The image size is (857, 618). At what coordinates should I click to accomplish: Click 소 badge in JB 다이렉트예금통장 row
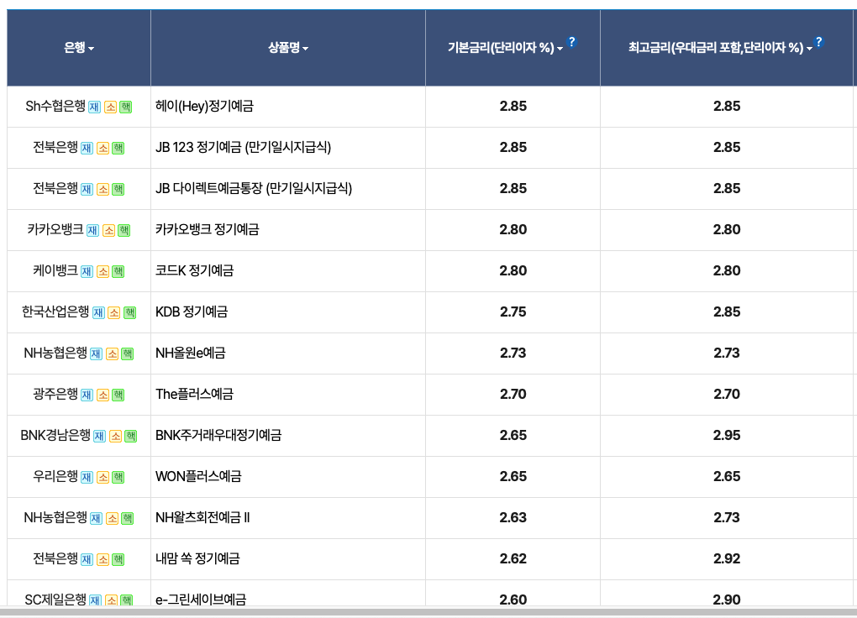(x=103, y=189)
